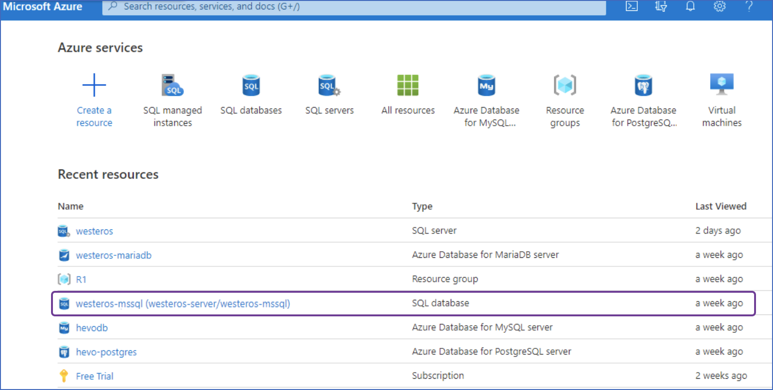The width and height of the screenshot is (773, 390).
Task: Open the R1 resource group link
Action: 81,280
